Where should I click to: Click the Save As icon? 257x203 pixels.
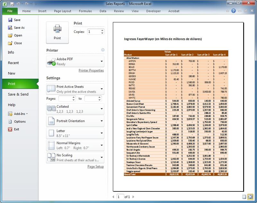click(10, 28)
